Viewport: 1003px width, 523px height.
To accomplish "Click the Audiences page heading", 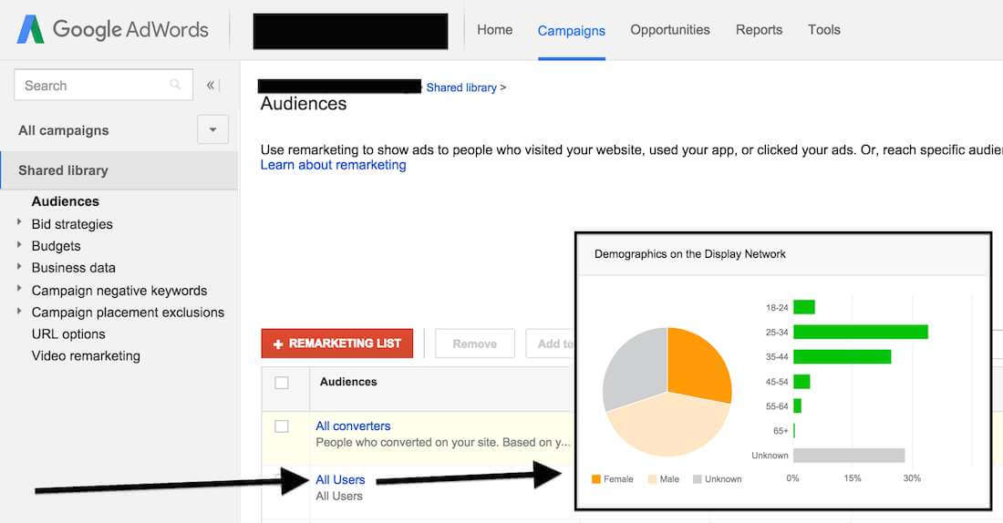I will [x=304, y=104].
